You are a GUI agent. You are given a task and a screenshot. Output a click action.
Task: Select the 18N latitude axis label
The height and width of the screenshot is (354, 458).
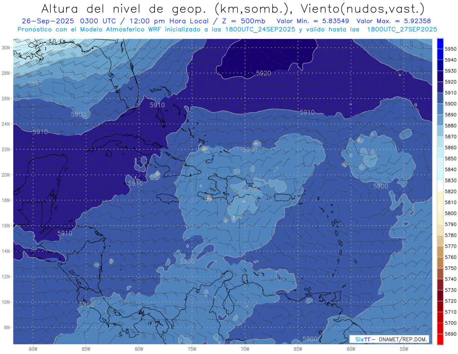(6, 200)
